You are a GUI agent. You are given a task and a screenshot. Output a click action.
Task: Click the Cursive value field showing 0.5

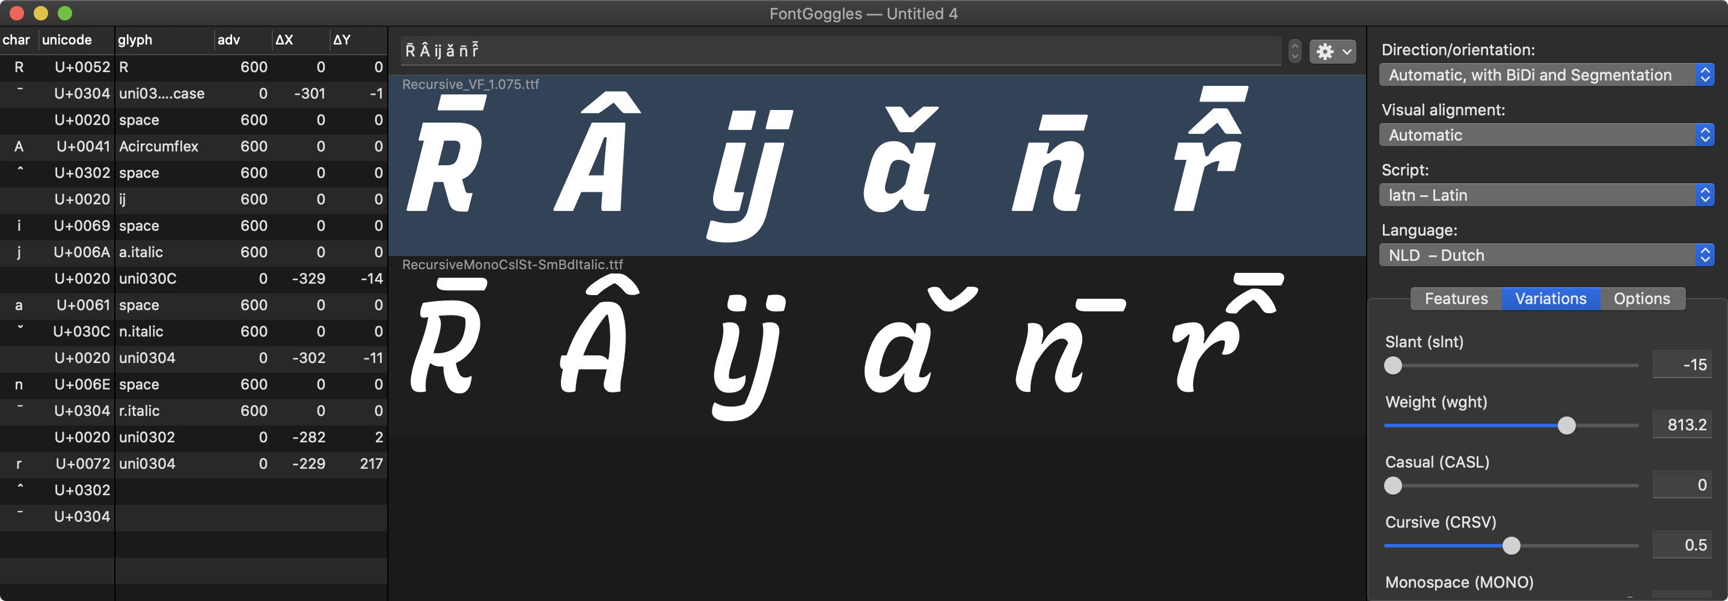coord(1682,545)
